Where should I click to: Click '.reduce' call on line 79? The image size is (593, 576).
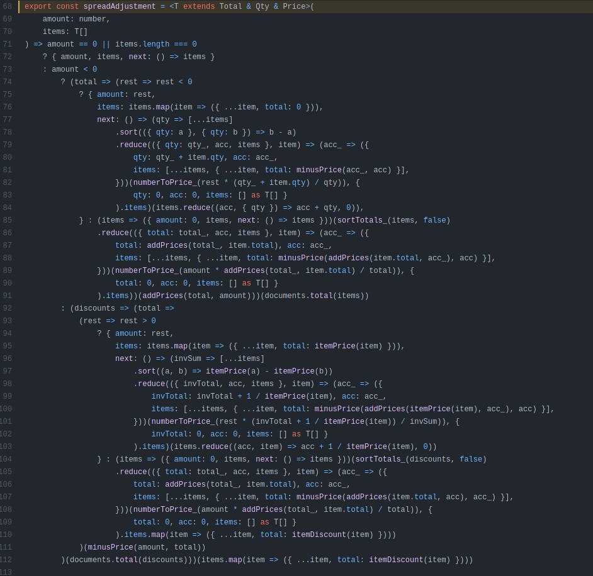[x=131, y=145]
